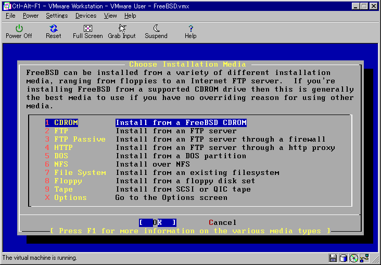Click the window resize grip corner
This screenshot has width=381, height=265.
376,259
